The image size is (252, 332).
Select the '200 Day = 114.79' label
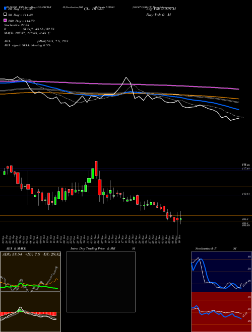point(21,21)
